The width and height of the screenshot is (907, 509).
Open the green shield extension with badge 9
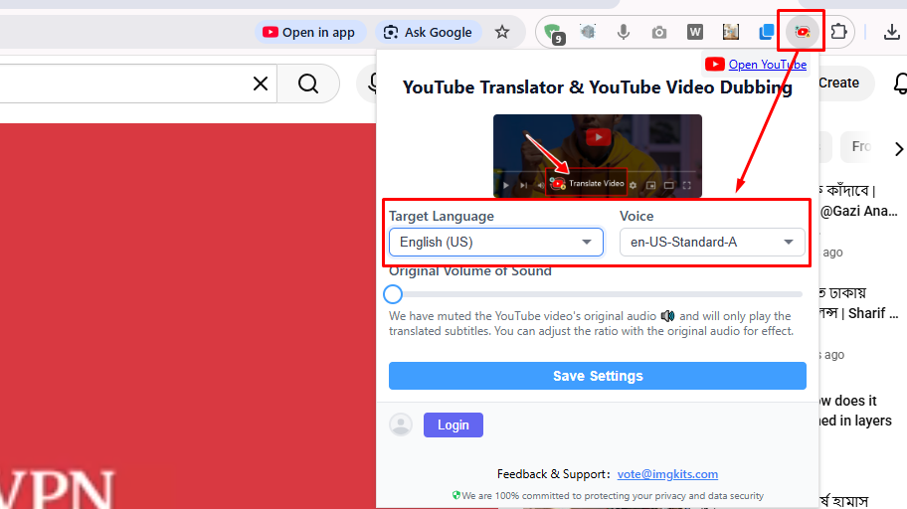(x=554, y=33)
